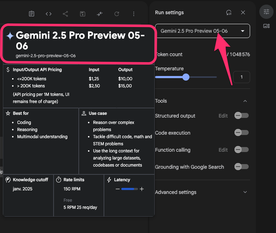This screenshot has height=233, width=276.
Task: Click the latency indicator bar
Action: coord(129,189)
